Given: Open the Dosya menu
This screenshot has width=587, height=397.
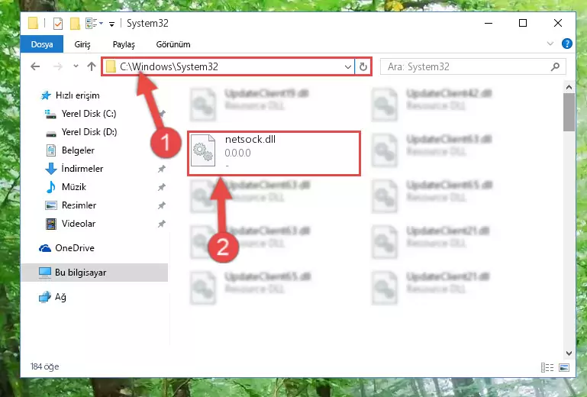Looking at the screenshot, I should [42, 44].
